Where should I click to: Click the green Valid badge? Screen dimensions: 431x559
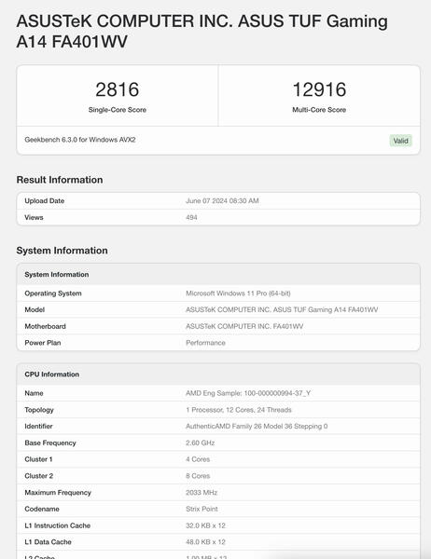click(400, 141)
